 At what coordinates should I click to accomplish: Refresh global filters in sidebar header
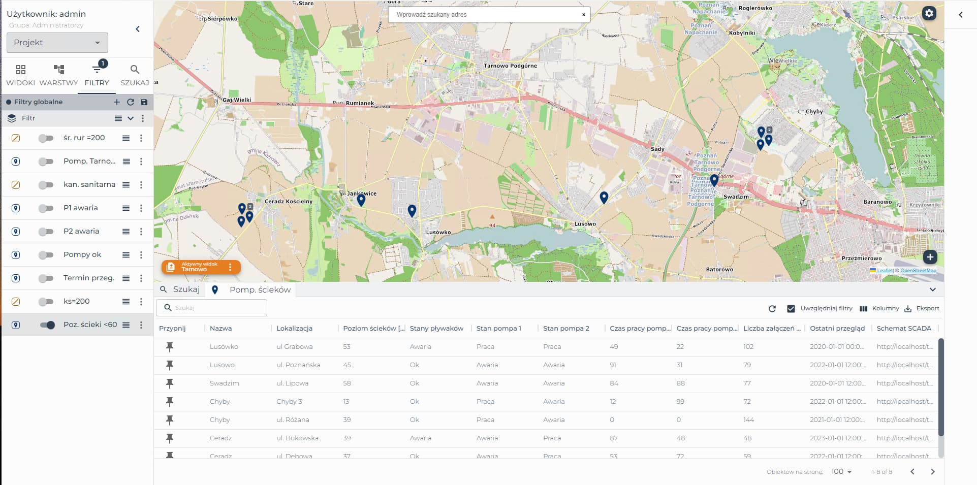131,102
